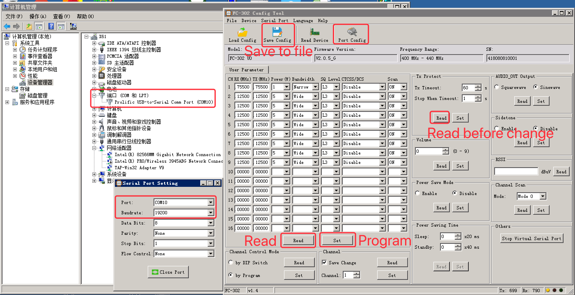The image size is (575, 295).
Task: Select Local Users and Groups (本地用户和组)
Action: point(42,69)
